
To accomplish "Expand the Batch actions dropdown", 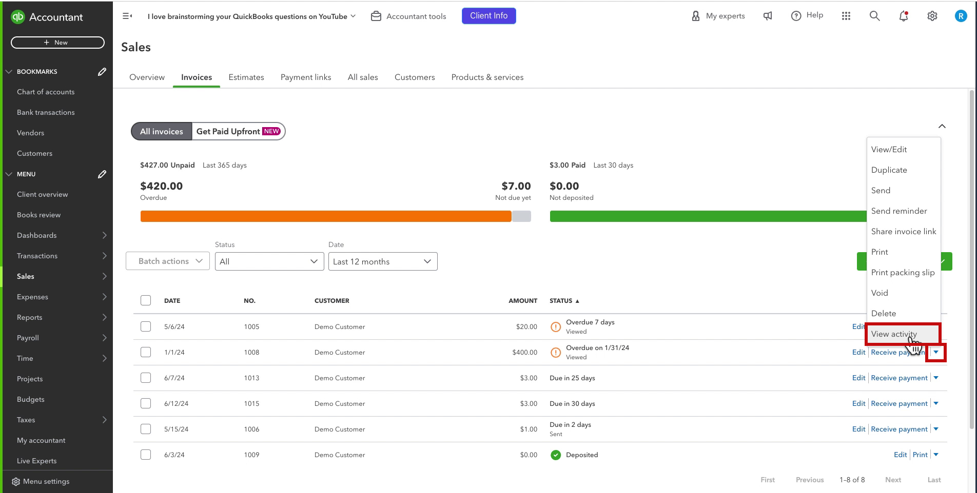I will click(168, 261).
